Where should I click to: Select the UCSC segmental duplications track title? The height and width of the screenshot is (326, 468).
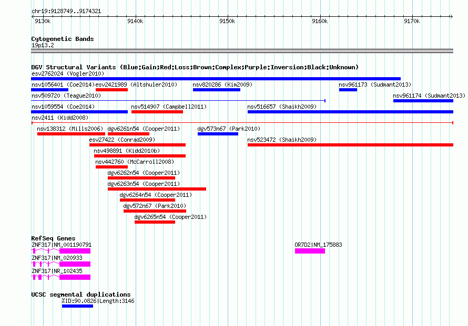pos(81,295)
